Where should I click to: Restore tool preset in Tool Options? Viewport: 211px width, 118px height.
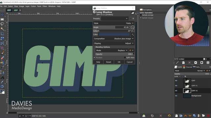click(152, 116)
